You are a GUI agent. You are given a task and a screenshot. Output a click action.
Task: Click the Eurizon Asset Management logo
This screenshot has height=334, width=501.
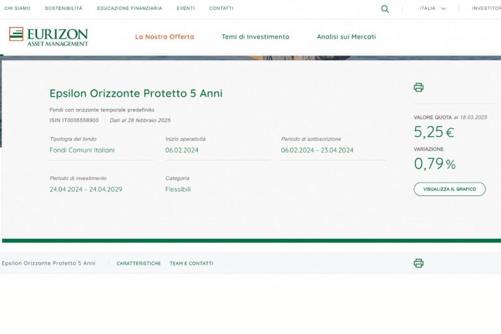(49, 37)
